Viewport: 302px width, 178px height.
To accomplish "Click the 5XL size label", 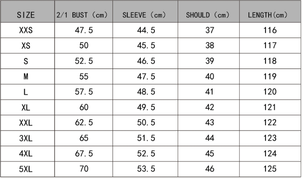I will 26,169.
